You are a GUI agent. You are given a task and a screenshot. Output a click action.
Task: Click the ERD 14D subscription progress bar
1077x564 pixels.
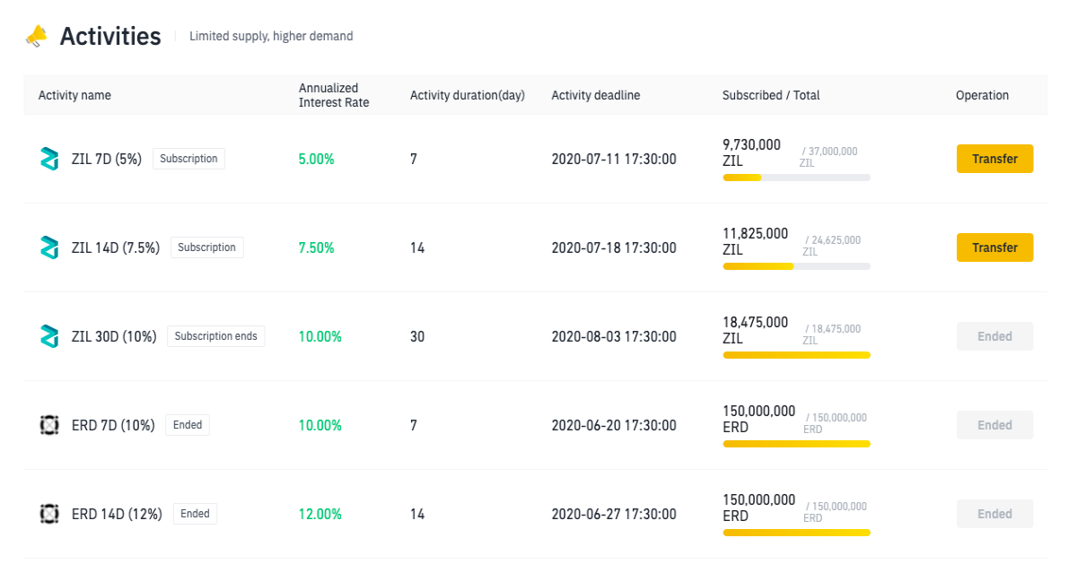click(x=796, y=533)
